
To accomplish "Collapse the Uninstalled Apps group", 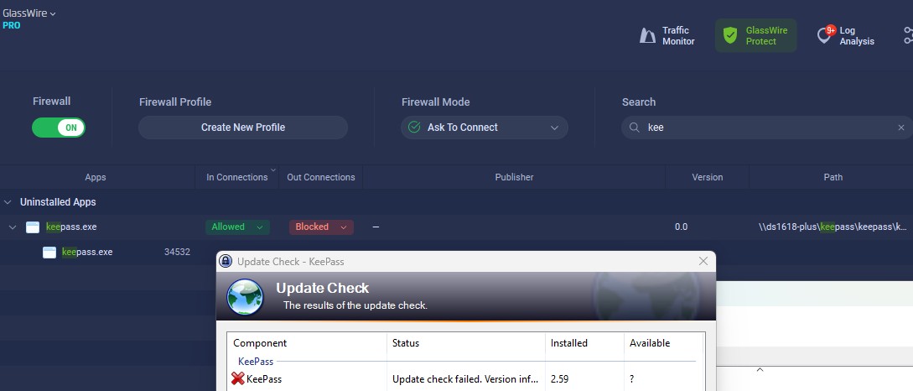I will tap(8, 202).
